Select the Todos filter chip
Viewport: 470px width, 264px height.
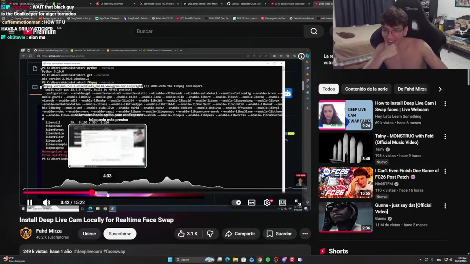tap(329, 89)
